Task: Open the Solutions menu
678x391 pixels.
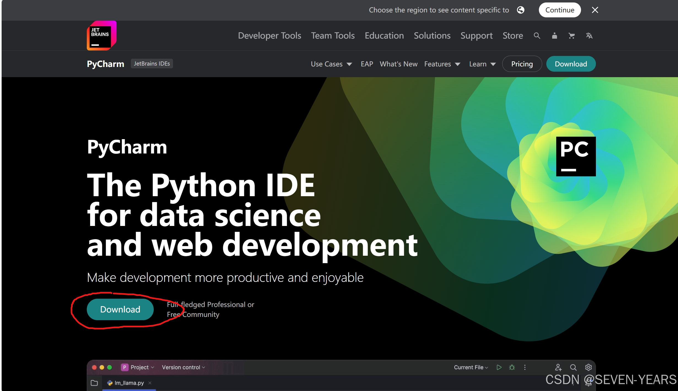Action: pos(432,36)
